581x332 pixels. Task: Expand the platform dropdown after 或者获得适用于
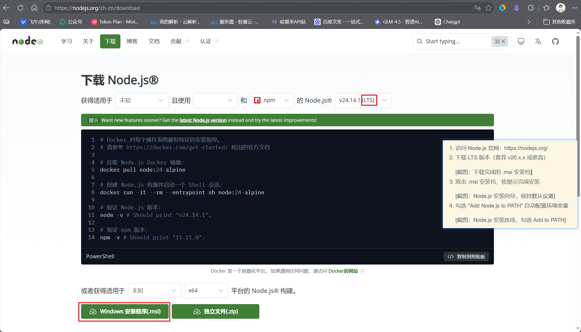(154, 291)
